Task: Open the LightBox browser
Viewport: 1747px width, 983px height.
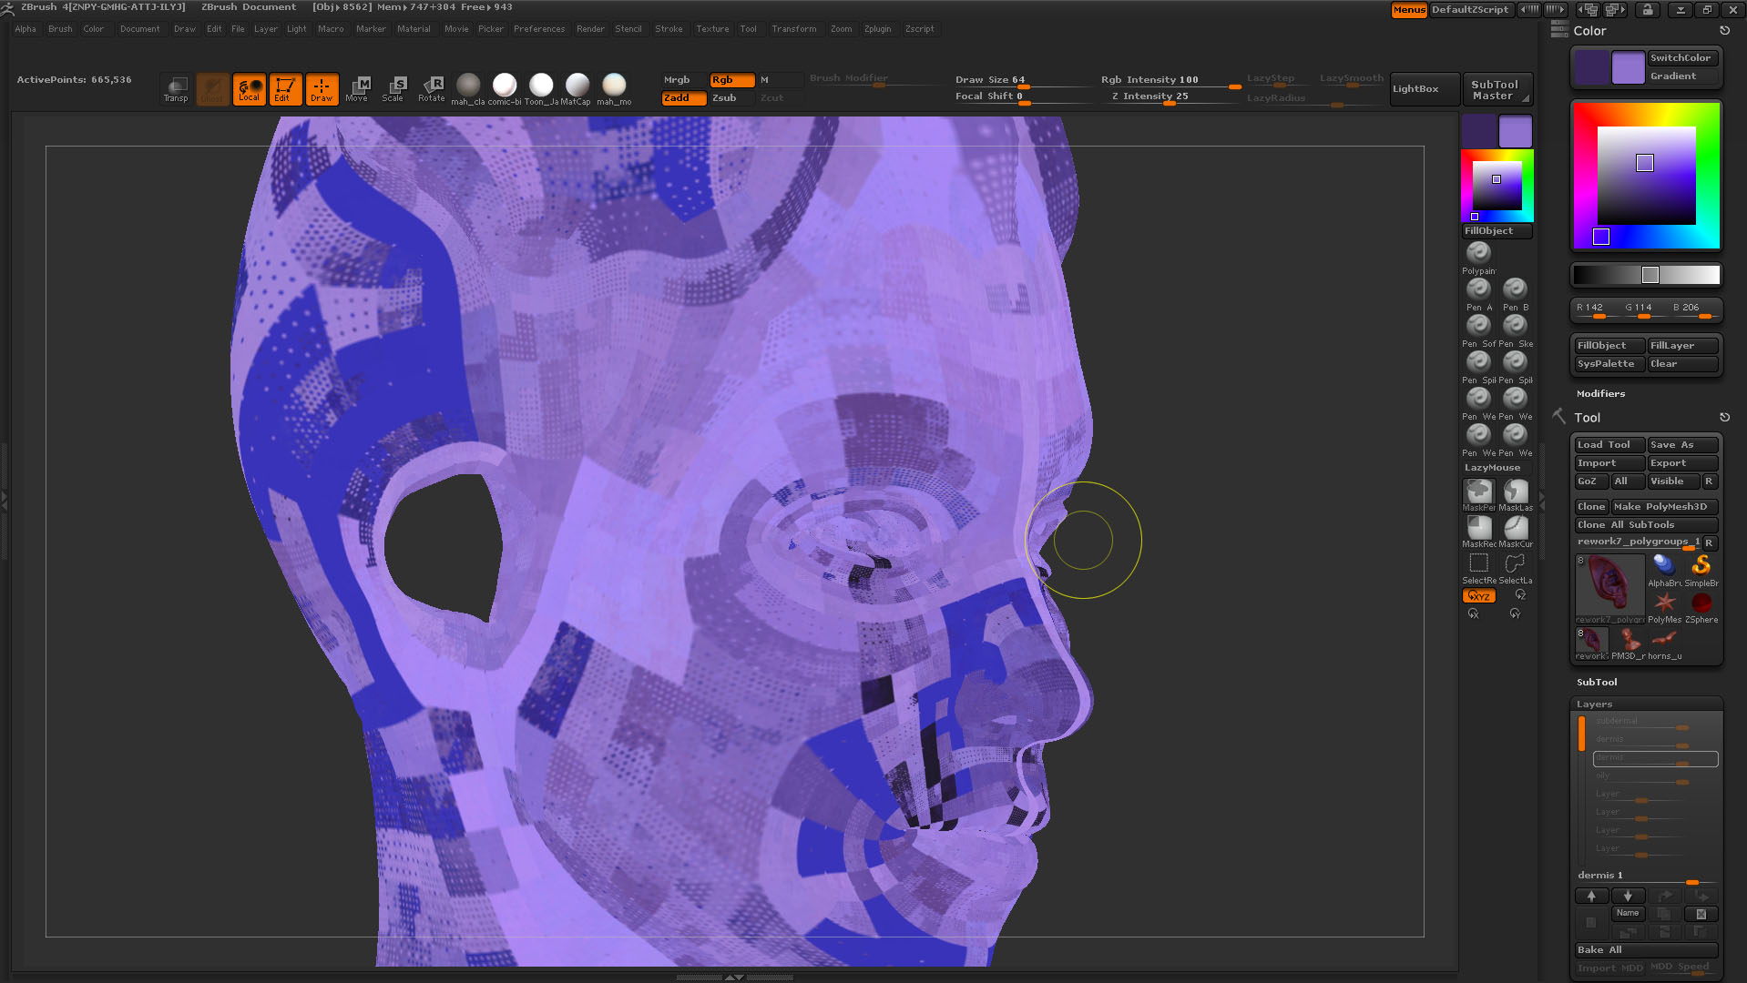Action: pos(1423,88)
